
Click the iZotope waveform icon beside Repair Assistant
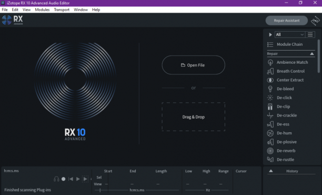click(x=315, y=21)
